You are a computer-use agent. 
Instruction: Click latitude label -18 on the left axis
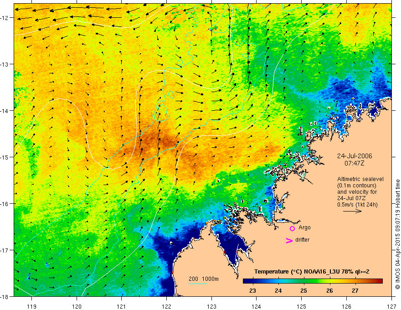tap(5, 297)
